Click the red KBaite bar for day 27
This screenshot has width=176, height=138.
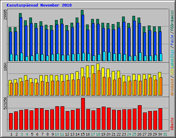tap(145, 121)
